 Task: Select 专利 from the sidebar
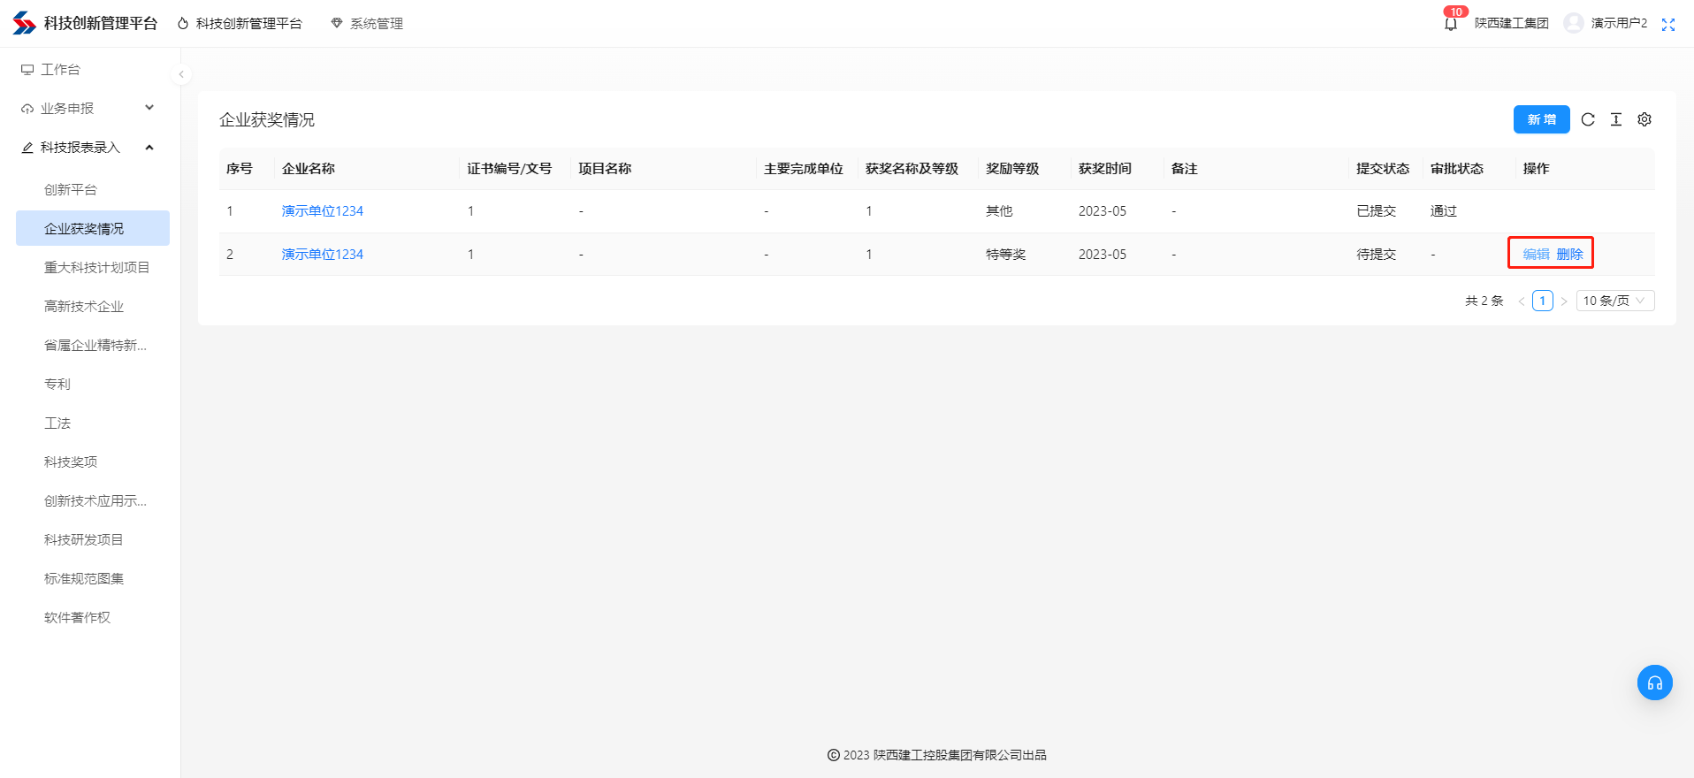tap(57, 384)
